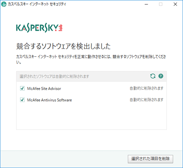Select the McAfee Site Advisor label
183x168 pixels.
coord(44,88)
